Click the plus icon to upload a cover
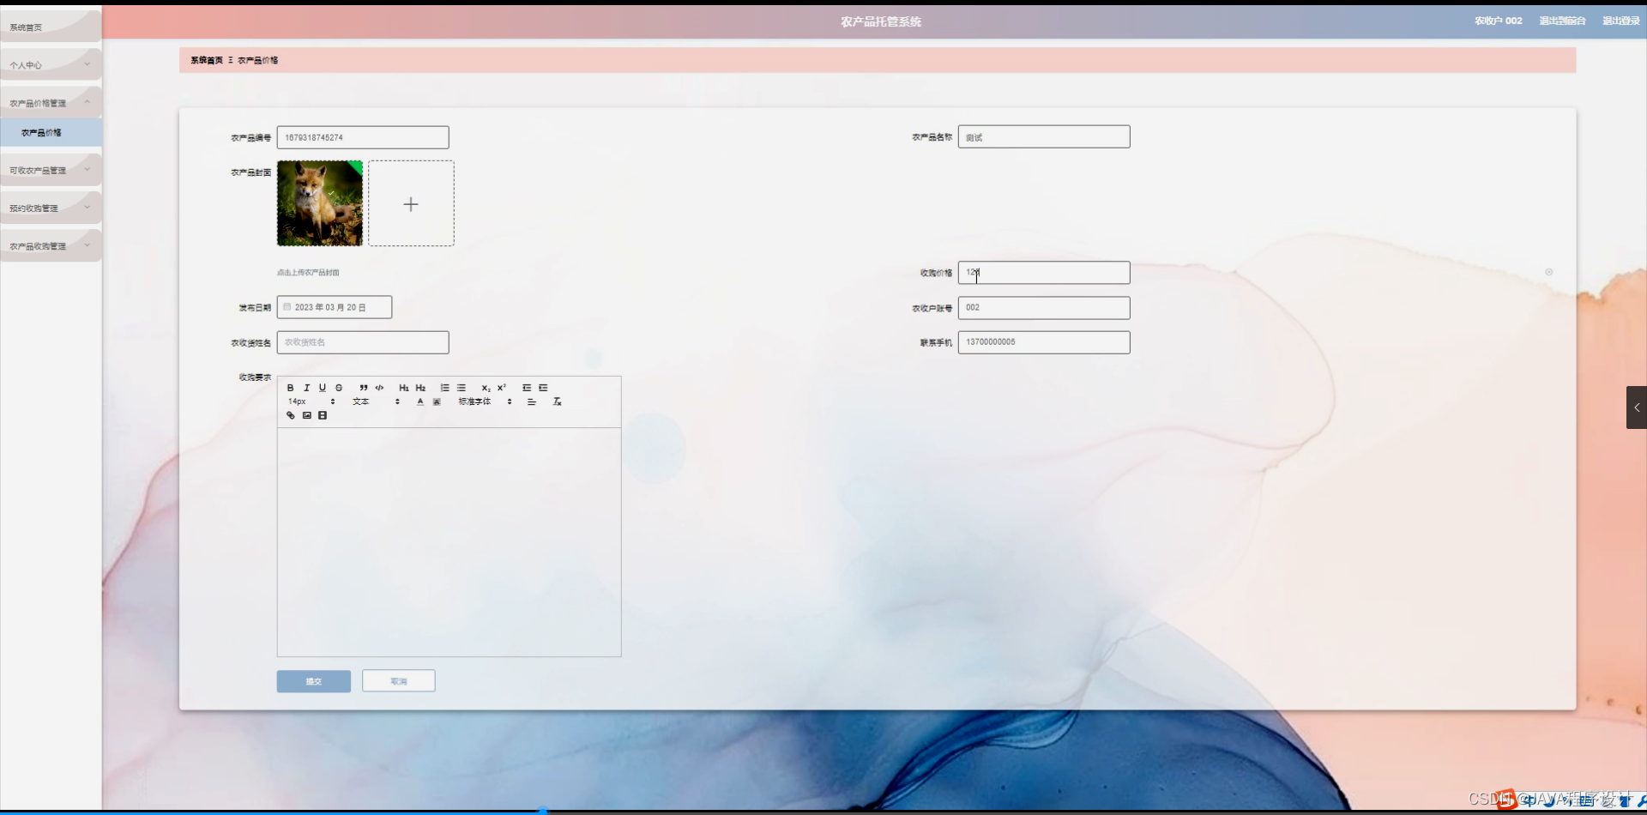The width and height of the screenshot is (1647, 815). pyautogui.click(x=411, y=204)
